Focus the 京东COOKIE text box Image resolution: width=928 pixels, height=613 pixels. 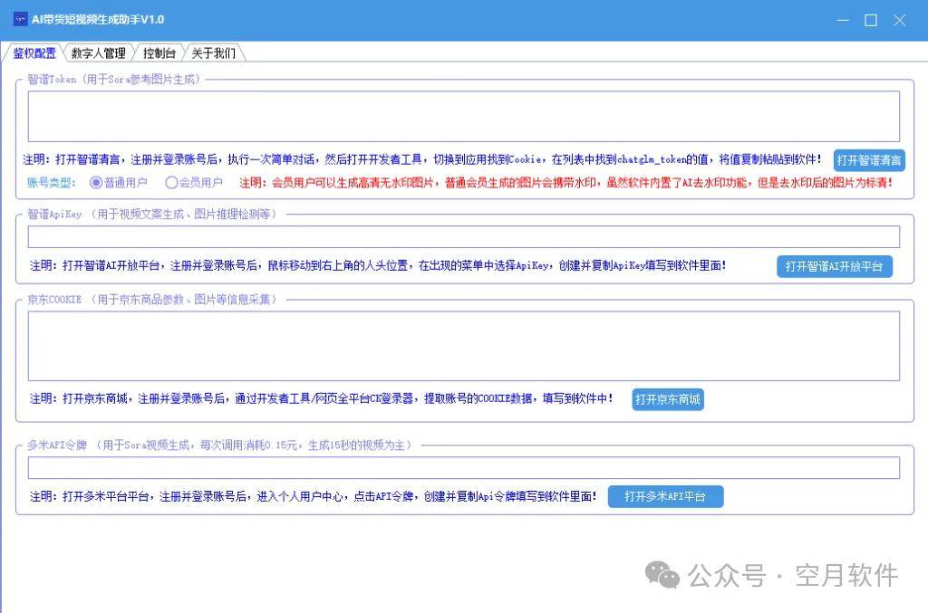coord(463,346)
